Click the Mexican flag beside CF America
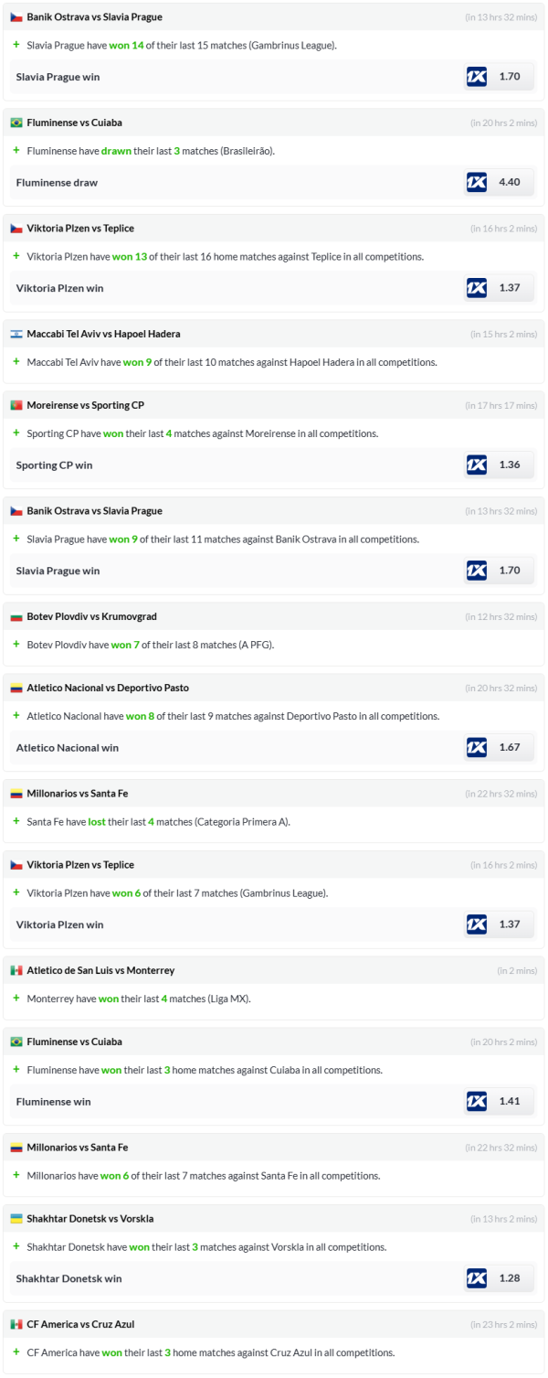This screenshot has width=548, height=1378. tap(16, 1324)
